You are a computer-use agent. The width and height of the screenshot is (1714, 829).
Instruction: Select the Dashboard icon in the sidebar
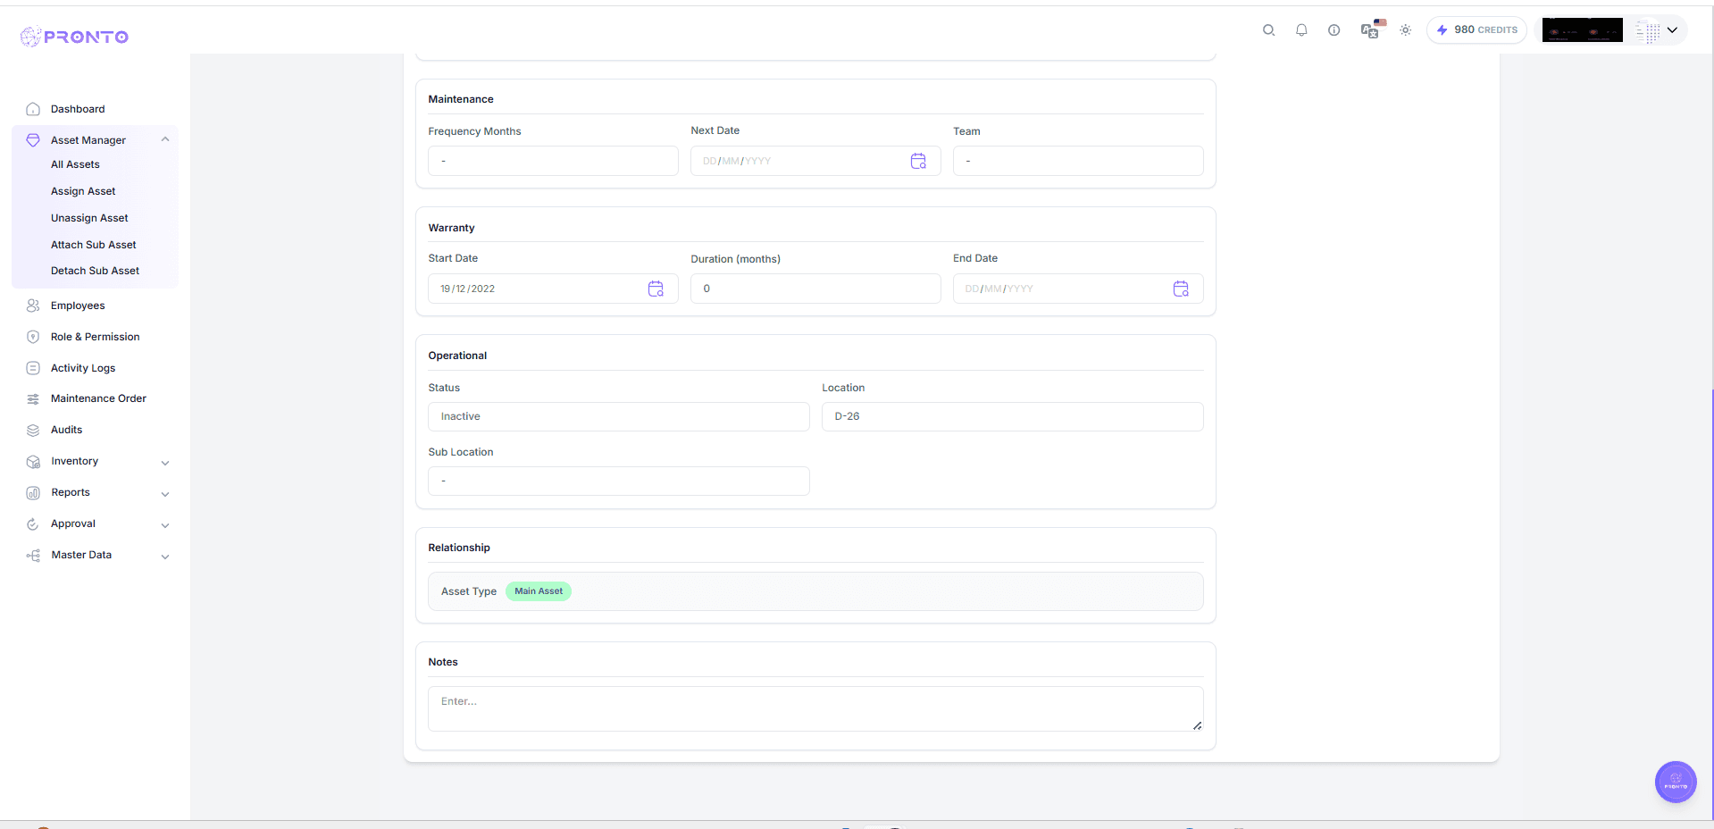coord(33,108)
